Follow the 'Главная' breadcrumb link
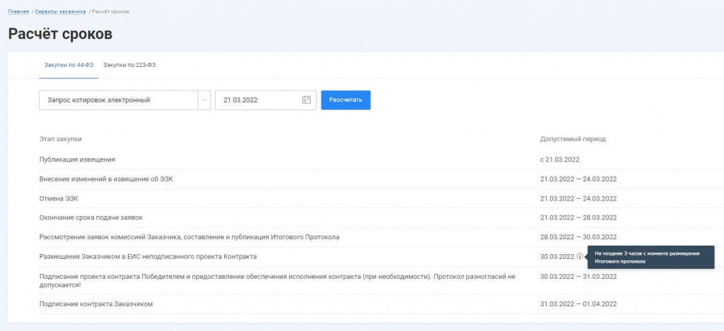The height and width of the screenshot is (331, 724). (x=18, y=11)
